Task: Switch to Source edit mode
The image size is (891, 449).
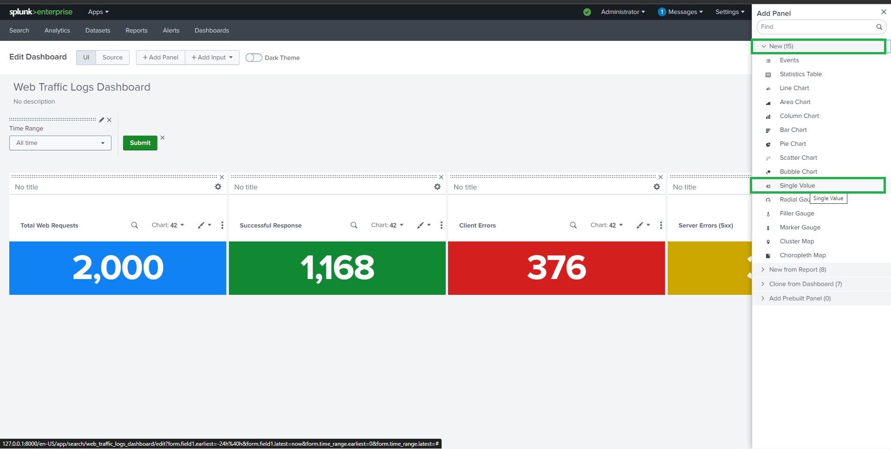Action: [x=112, y=58]
